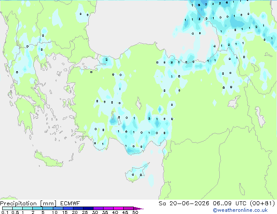Viewport: 277px width, 214px height.
Task: Click the legend value '50'
Action: [x=135, y=212]
